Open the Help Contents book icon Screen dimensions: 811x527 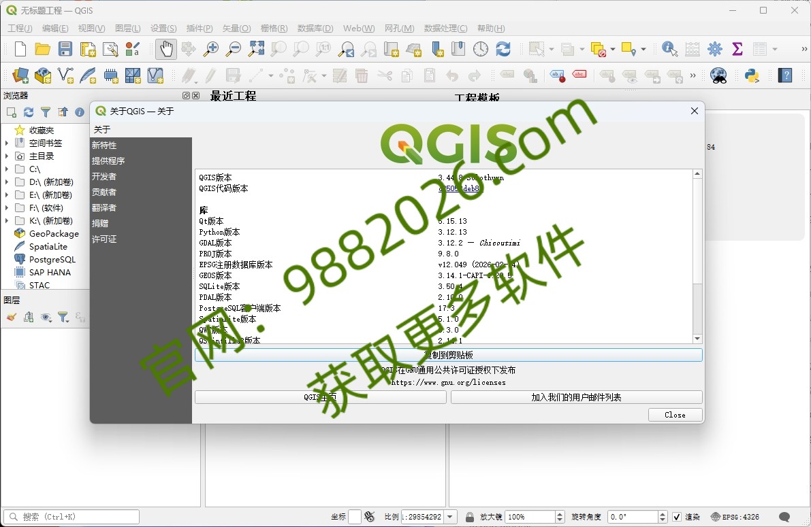click(x=785, y=76)
